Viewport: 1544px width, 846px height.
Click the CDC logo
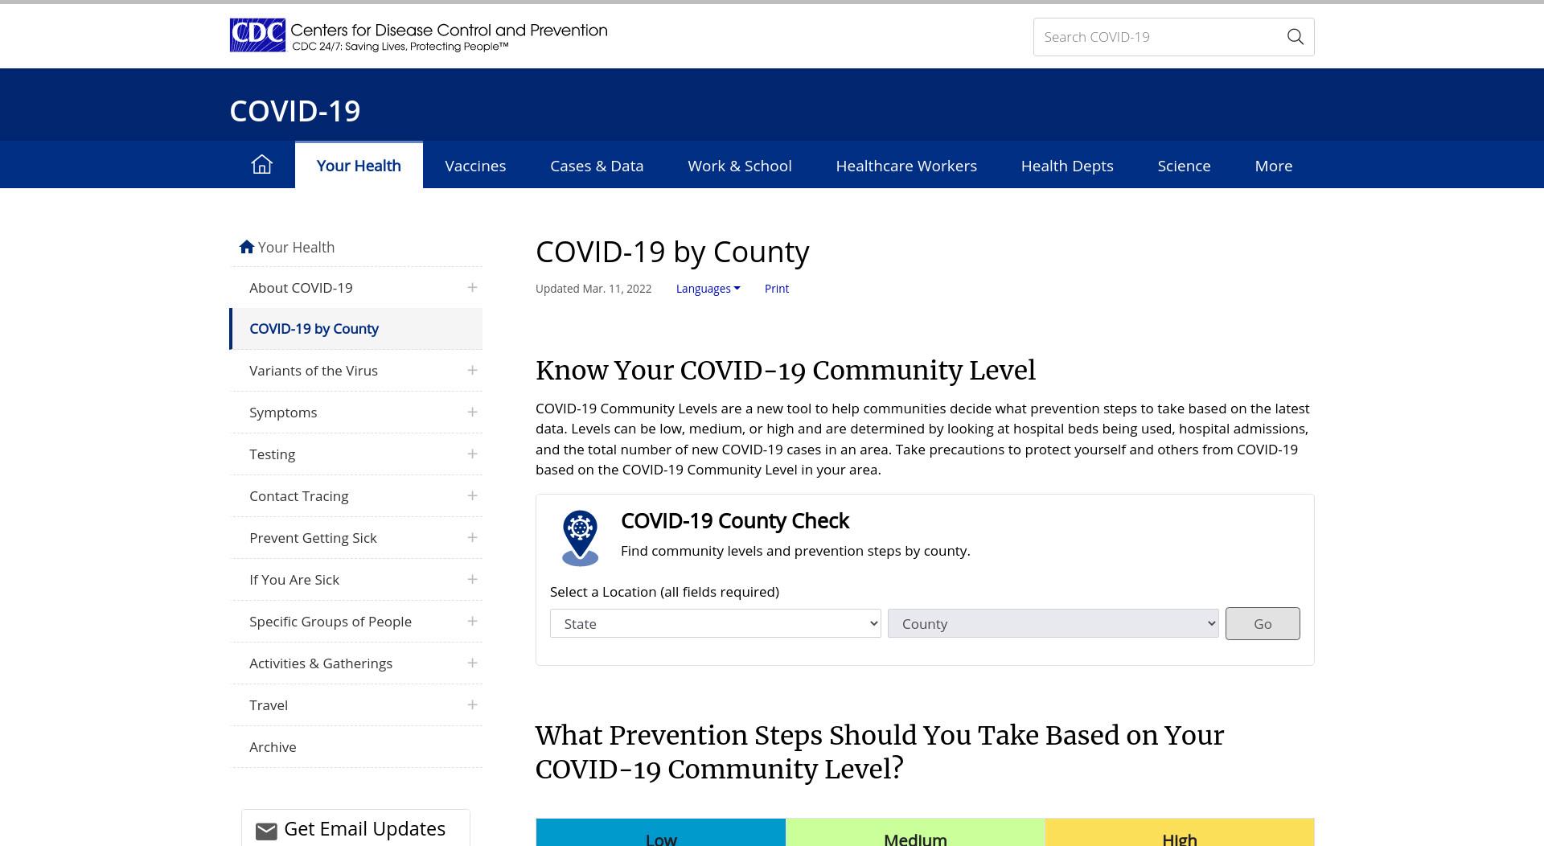(x=257, y=35)
